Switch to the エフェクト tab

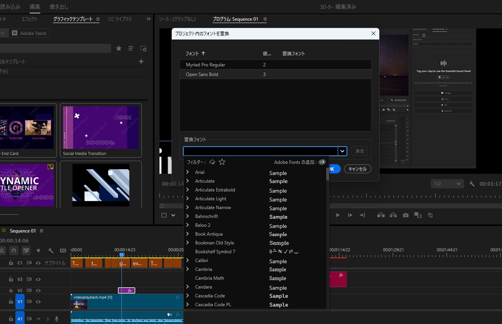pyautogui.click(x=29, y=19)
